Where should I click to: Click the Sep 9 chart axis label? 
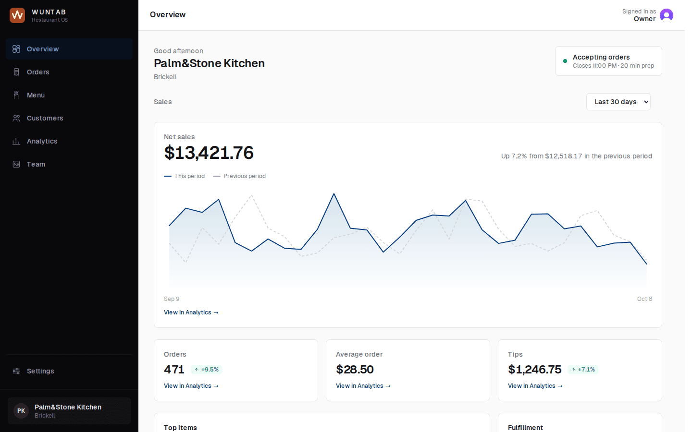click(172, 299)
